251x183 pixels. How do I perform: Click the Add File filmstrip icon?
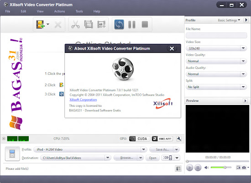tap(40, 25)
